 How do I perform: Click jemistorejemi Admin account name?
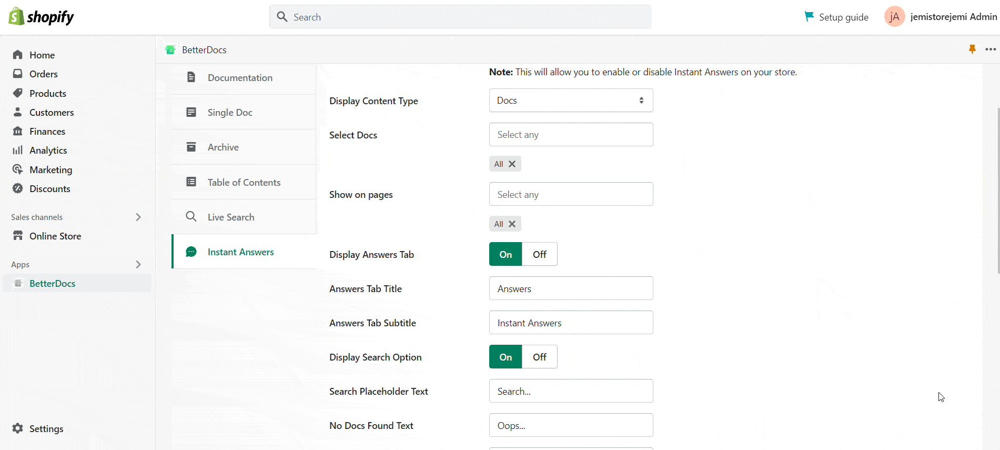click(x=954, y=17)
